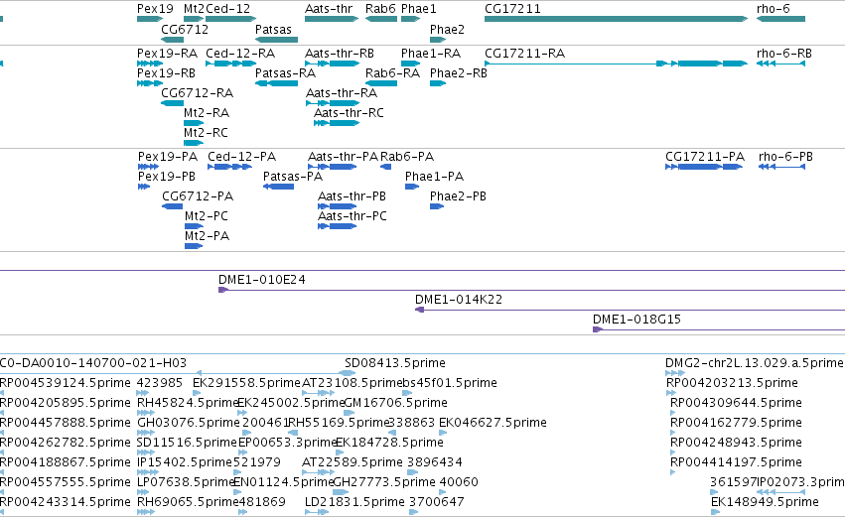Click EST RP004539124.5prime label
This screenshot has height=517, width=845.
[x=66, y=383]
